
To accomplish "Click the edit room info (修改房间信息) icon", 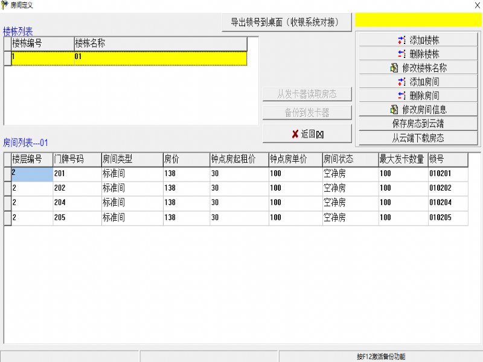I will 394,110.
